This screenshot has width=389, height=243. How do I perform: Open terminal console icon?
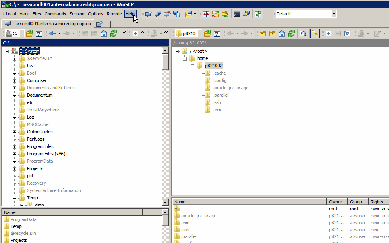pyautogui.click(x=237, y=14)
